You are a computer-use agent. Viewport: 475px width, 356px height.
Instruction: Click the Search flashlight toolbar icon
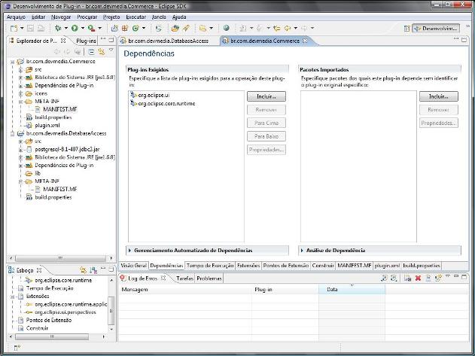(186, 28)
